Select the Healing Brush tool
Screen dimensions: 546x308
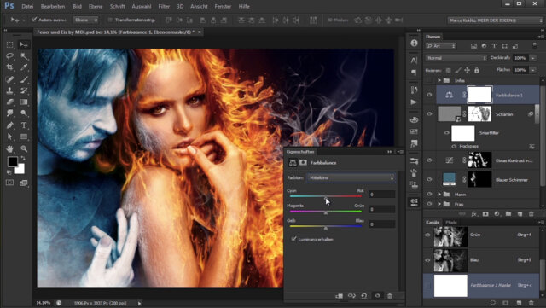9,79
